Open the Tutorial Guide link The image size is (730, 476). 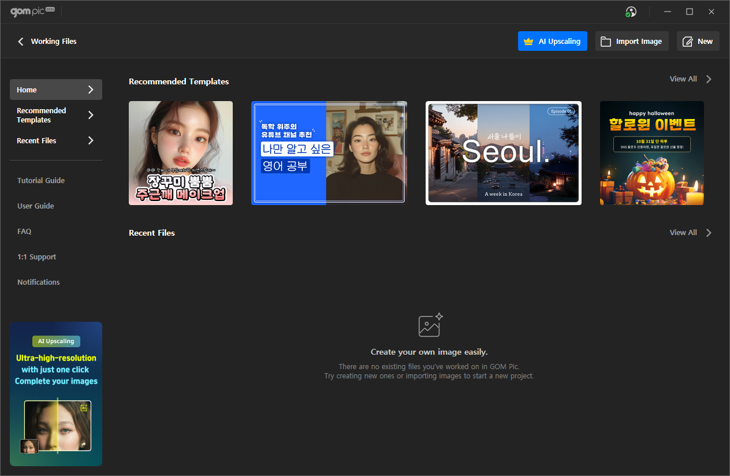[41, 181]
